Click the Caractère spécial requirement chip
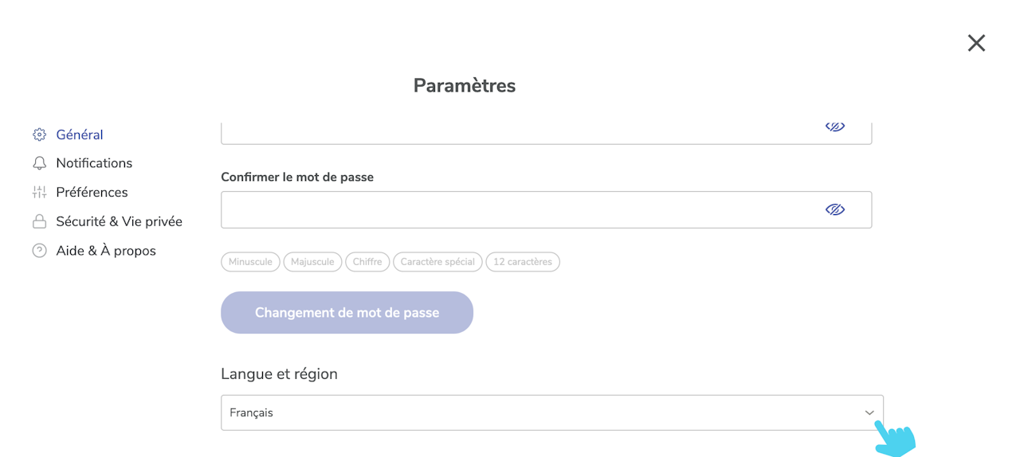This screenshot has width=1020, height=457. pyautogui.click(x=437, y=262)
